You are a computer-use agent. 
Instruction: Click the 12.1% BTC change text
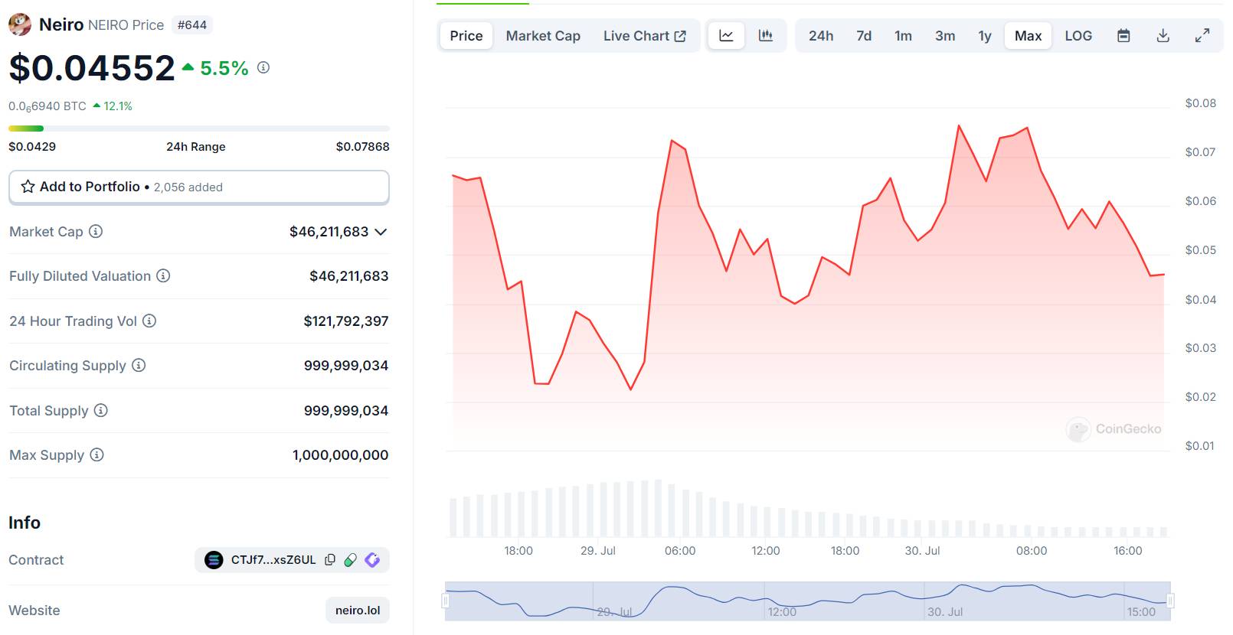[x=118, y=106]
